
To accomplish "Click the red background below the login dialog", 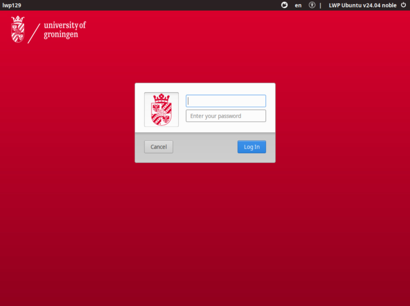I will click(x=205, y=231).
